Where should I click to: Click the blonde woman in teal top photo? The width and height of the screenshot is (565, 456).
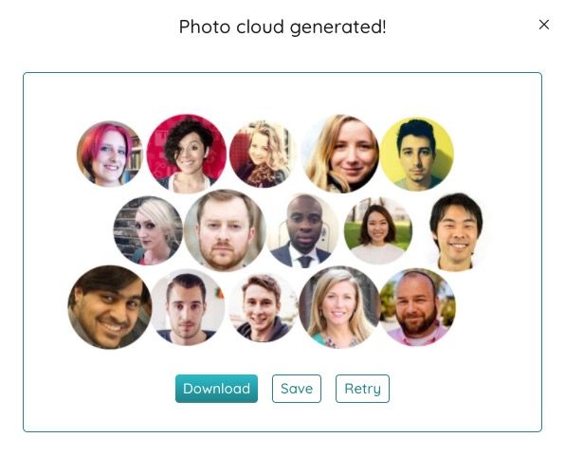pyautogui.click(x=339, y=307)
